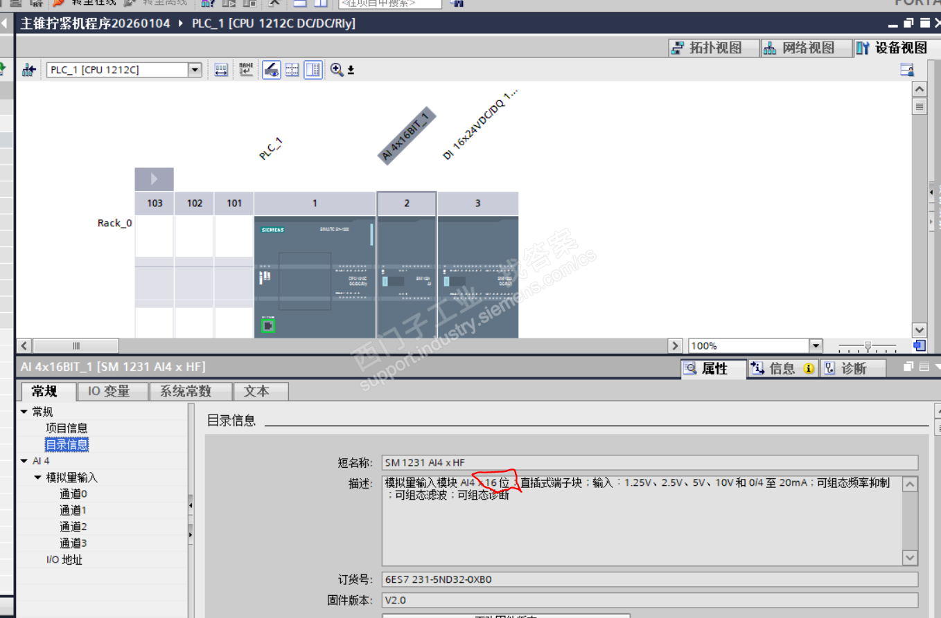The width and height of the screenshot is (941, 618).
Task: Click the device data panel icon at the editor's top right
Action: [x=907, y=70]
